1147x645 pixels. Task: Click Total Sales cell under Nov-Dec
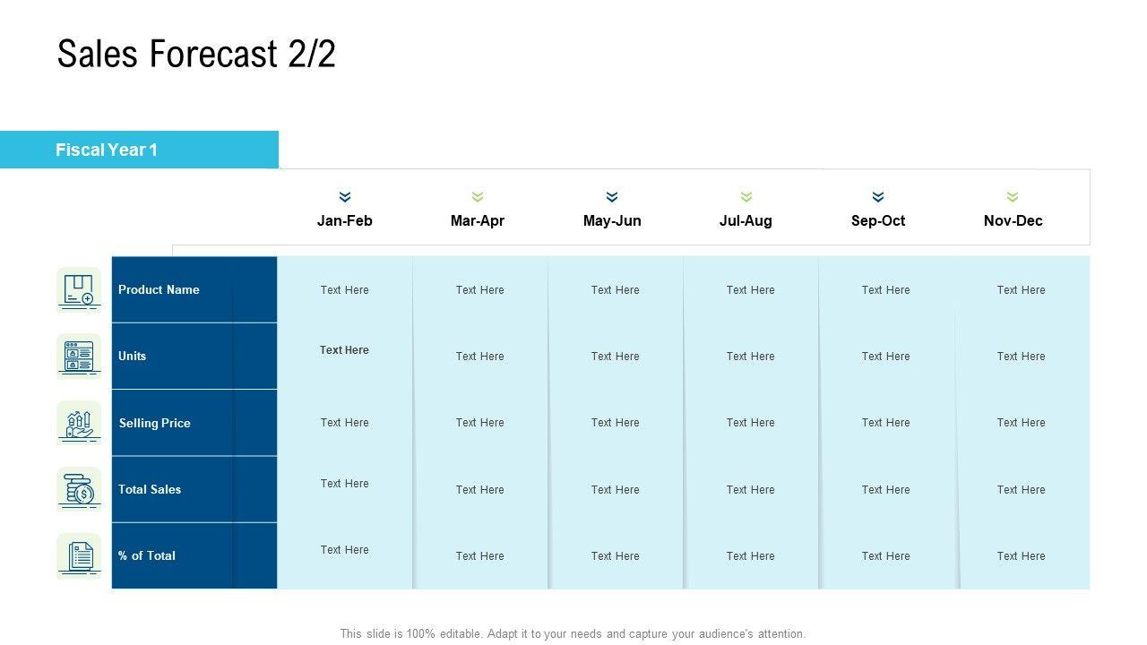1021,489
